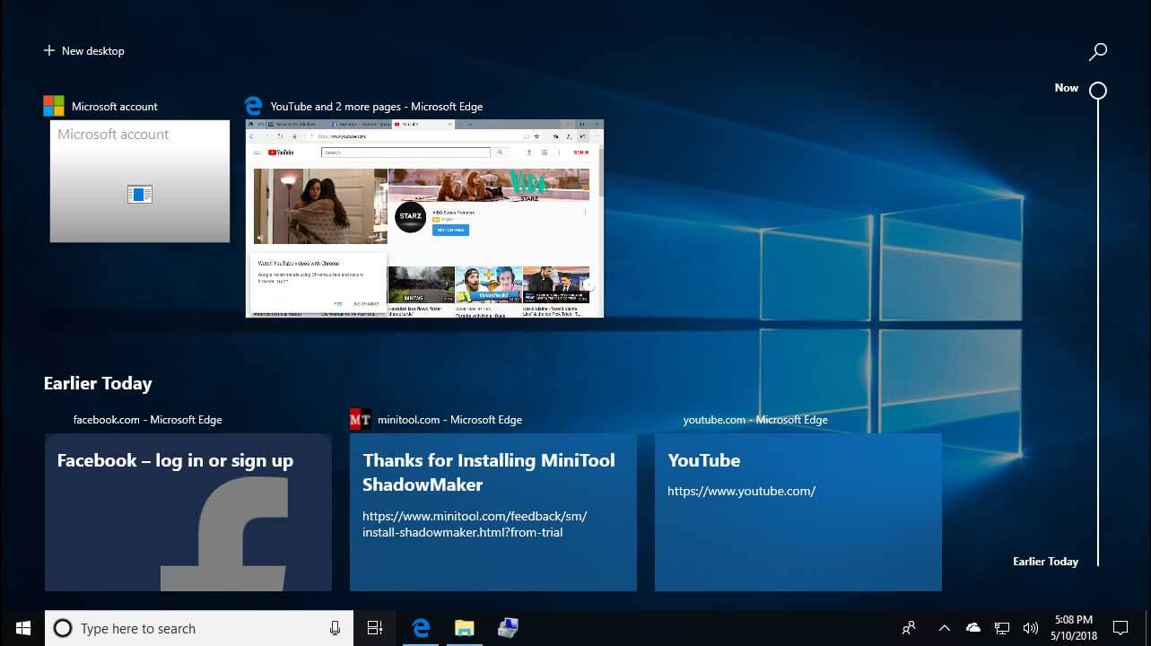Viewport: 1151px width, 646px height.
Task: Open the YouTube timeline activity card
Action: [x=798, y=512]
